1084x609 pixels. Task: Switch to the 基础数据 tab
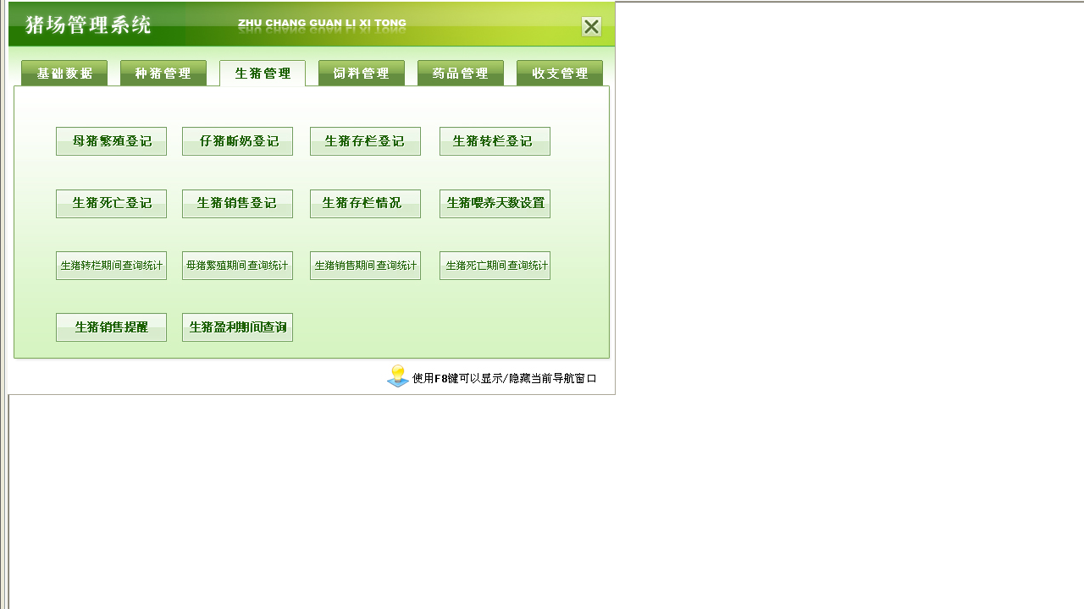(x=64, y=73)
